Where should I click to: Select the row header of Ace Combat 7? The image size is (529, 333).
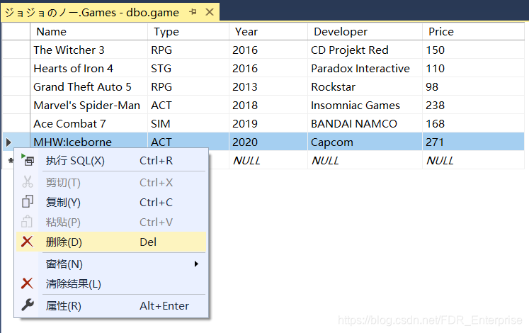pyautogui.click(x=16, y=124)
